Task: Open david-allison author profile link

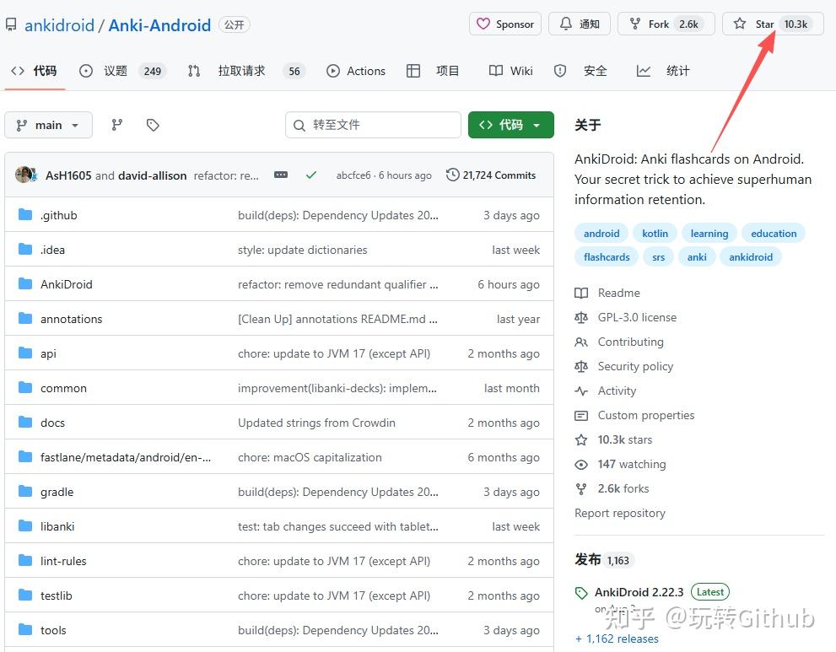Action: pos(153,175)
